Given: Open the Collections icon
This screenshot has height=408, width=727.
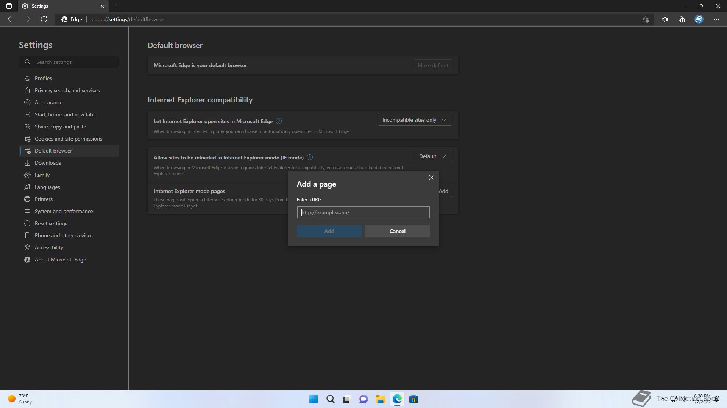Looking at the screenshot, I should (x=682, y=19).
